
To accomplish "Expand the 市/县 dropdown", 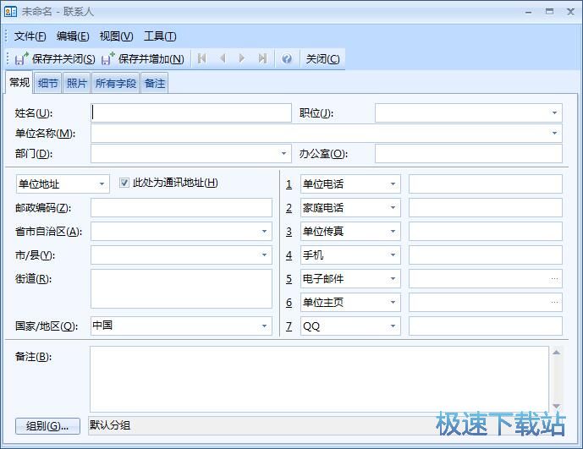I will tap(264, 255).
